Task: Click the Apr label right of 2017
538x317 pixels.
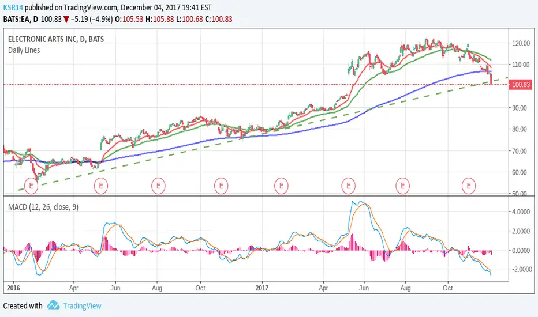Action: pyautogui.click(x=323, y=288)
